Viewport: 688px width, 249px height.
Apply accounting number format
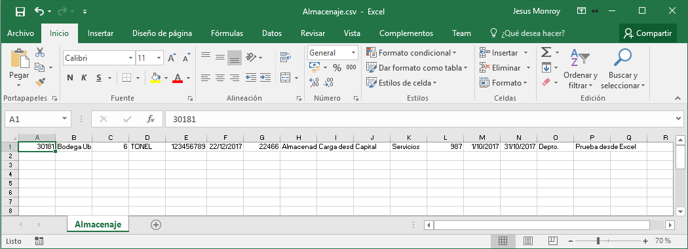(315, 67)
